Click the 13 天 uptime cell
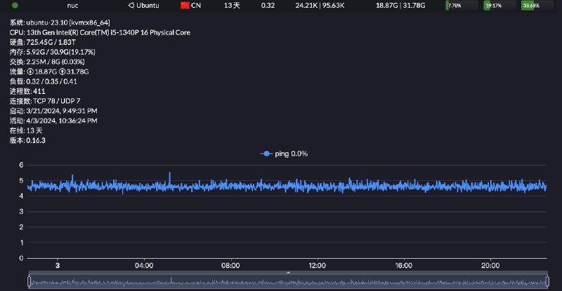This screenshot has height=291, width=562. [231, 6]
